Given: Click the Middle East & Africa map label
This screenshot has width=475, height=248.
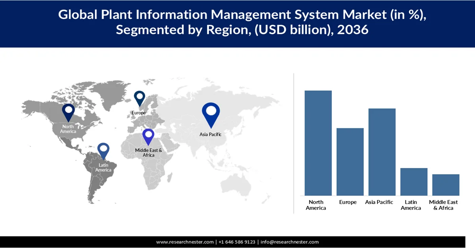Looking at the screenshot, I should point(148,152).
